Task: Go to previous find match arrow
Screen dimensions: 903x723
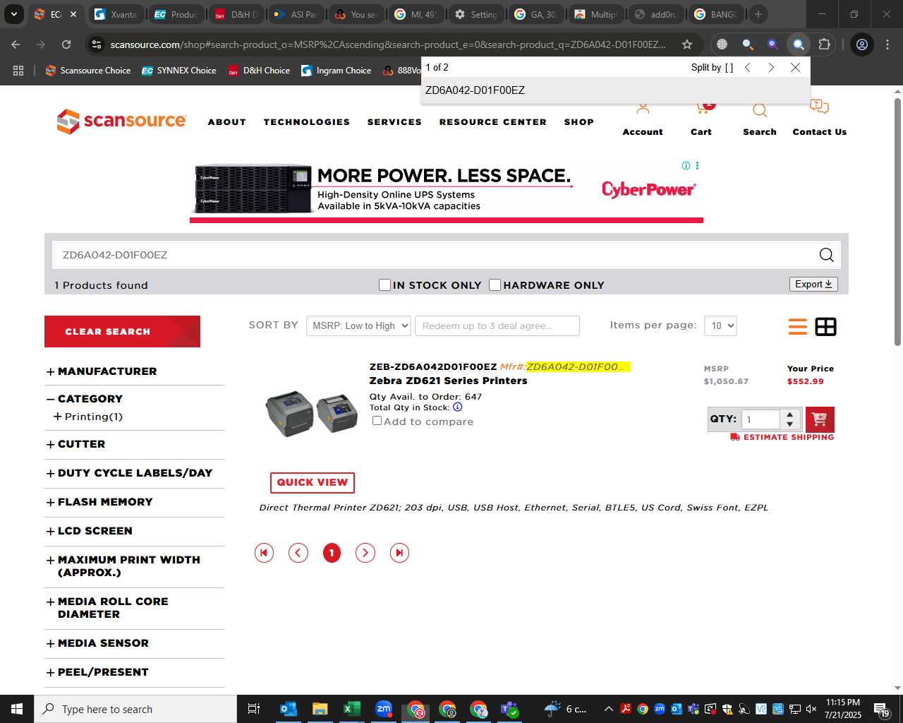Action: (748, 67)
